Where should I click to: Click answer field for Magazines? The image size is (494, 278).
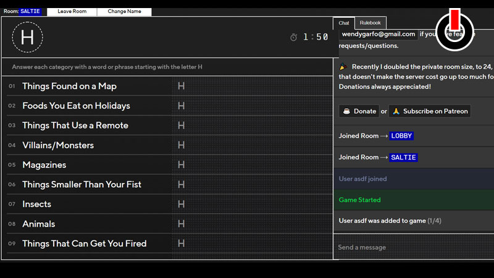[252, 164]
